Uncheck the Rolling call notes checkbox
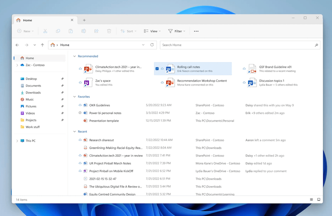Viewport: 332px width, 216px height. [157, 69]
